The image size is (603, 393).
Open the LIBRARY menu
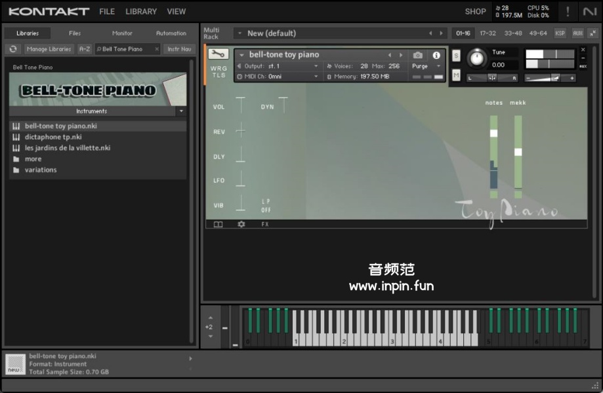tap(141, 11)
